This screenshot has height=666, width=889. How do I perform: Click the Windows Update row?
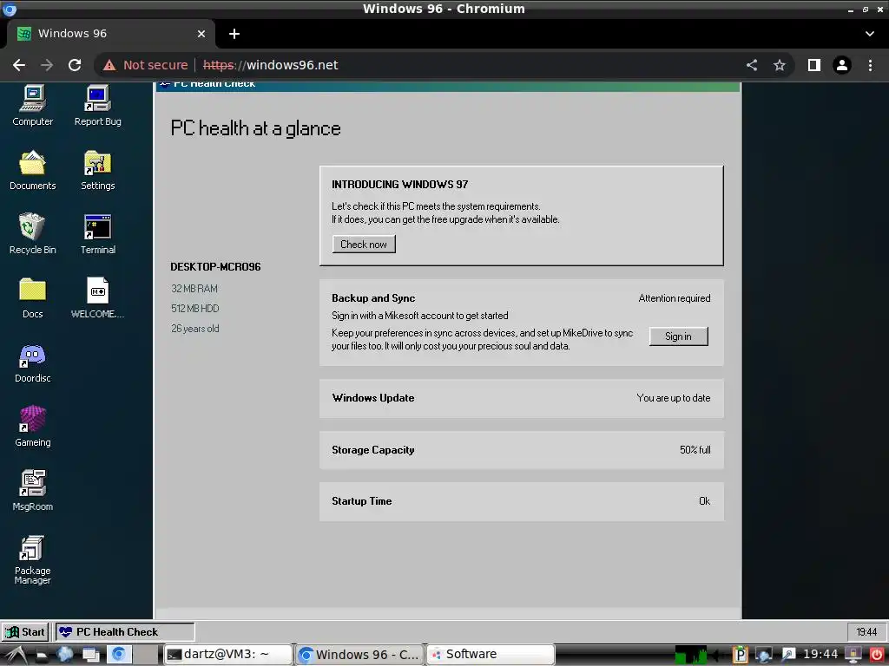click(521, 398)
